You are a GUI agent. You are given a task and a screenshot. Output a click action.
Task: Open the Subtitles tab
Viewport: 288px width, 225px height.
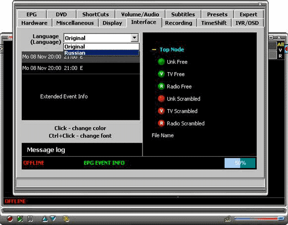(183, 14)
